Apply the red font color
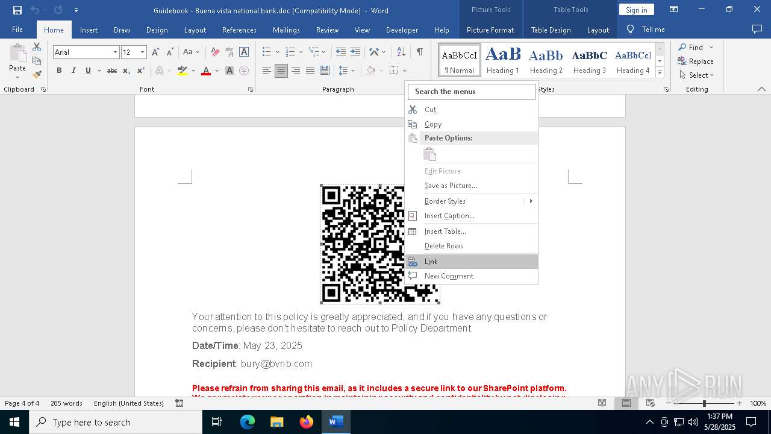The height and width of the screenshot is (434, 771). 205,71
